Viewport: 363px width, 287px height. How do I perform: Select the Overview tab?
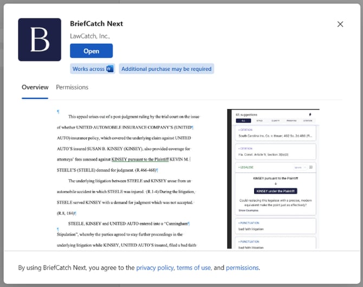[35, 87]
